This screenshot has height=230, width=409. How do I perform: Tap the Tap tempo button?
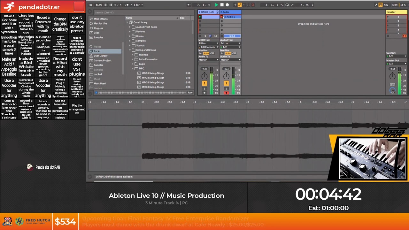pos(90,5)
